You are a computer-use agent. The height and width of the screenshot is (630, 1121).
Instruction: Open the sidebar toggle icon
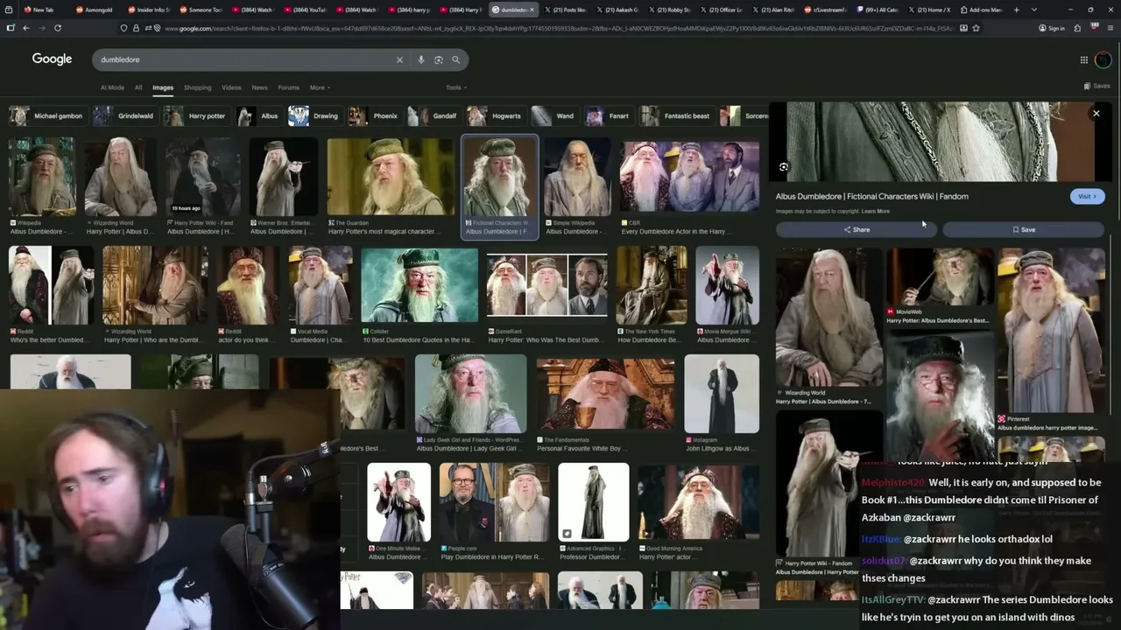point(11,28)
